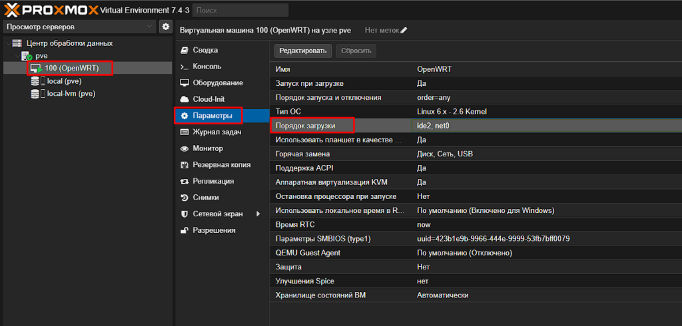The height and width of the screenshot is (326, 682).
Task: Select the Имя option row
Action: pos(476,69)
